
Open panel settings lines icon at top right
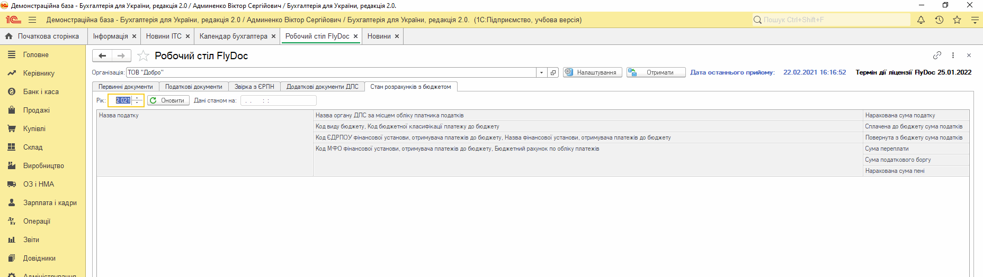click(975, 20)
